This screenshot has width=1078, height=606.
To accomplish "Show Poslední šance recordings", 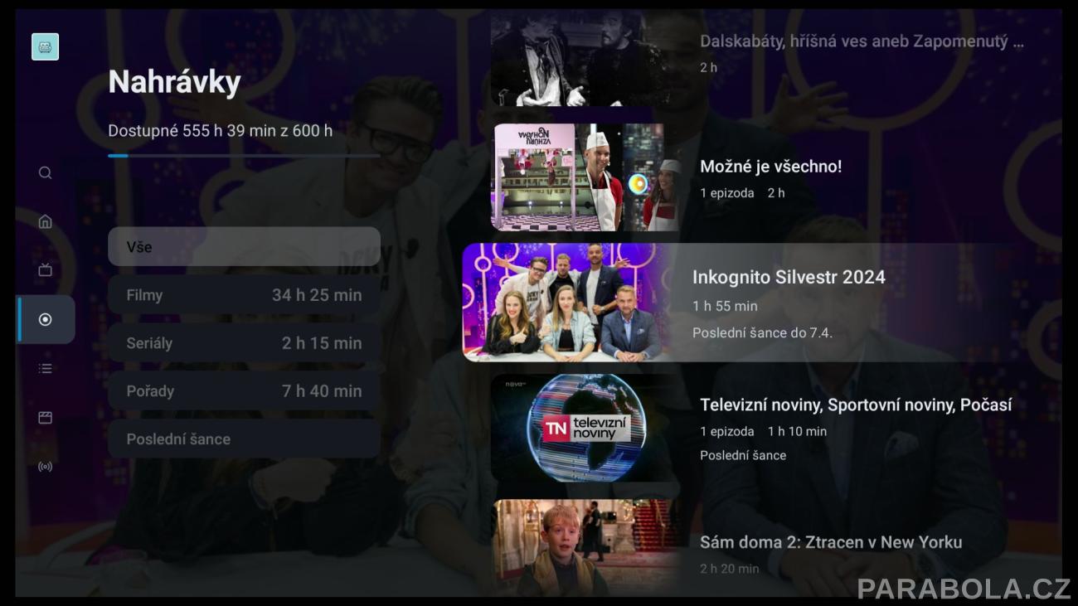I will [x=244, y=439].
